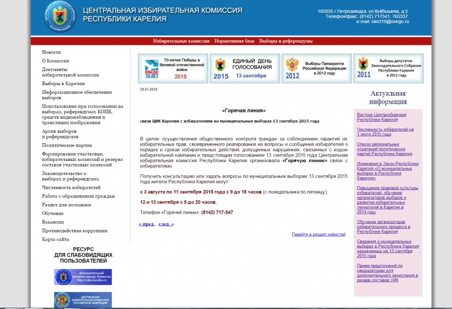Open Карта сайта sidebar item
The width and height of the screenshot is (452, 309).
click(56, 239)
